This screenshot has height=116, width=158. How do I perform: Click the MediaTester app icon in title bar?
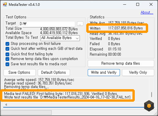click(5, 5)
